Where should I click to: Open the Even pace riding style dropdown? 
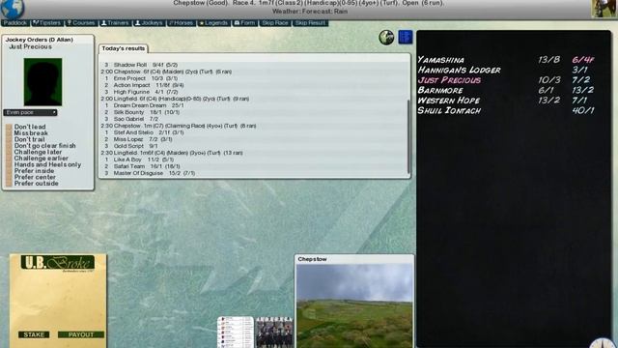pyautogui.click(x=30, y=112)
